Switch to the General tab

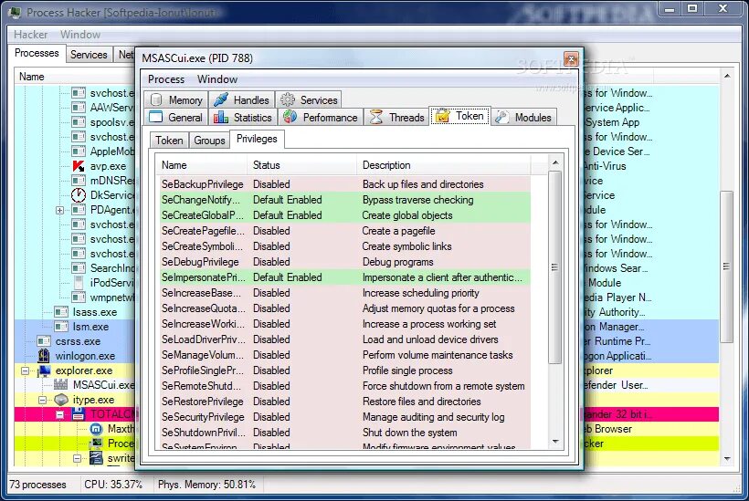(x=175, y=118)
